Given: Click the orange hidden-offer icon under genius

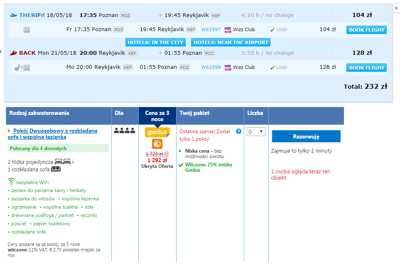Looking at the screenshot, I should 157,144.
